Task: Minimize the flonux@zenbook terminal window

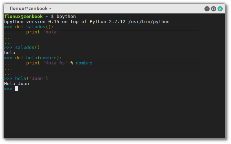Action: 207,9
